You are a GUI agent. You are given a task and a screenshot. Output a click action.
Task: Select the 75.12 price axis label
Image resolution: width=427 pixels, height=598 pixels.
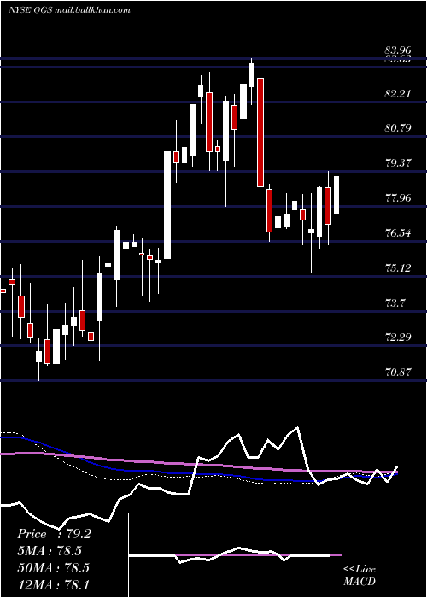click(x=398, y=268)
